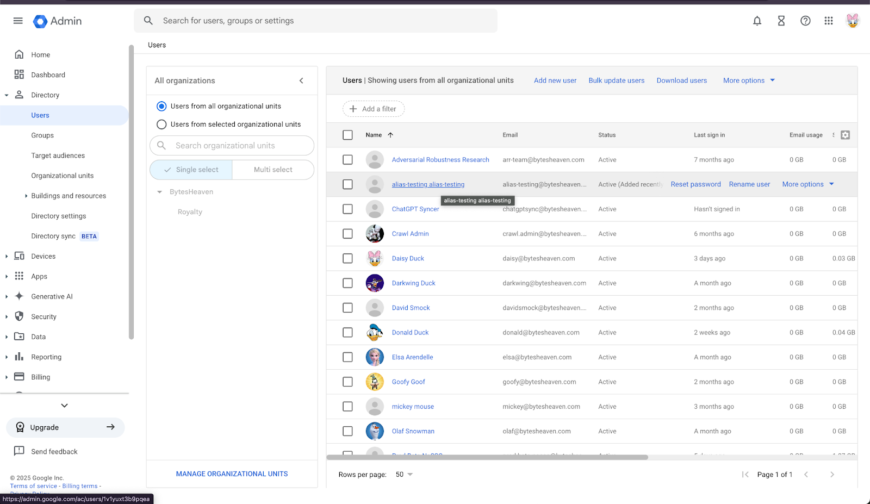870x504 pixels.
Task: Expand the Buildings and resources item
Action: coord(26,196)
